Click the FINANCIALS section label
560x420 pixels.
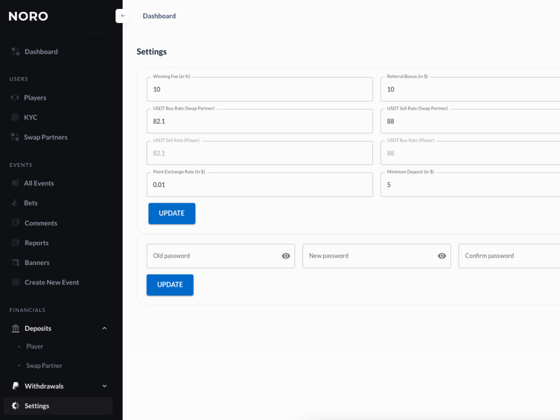tap(27, 310)
